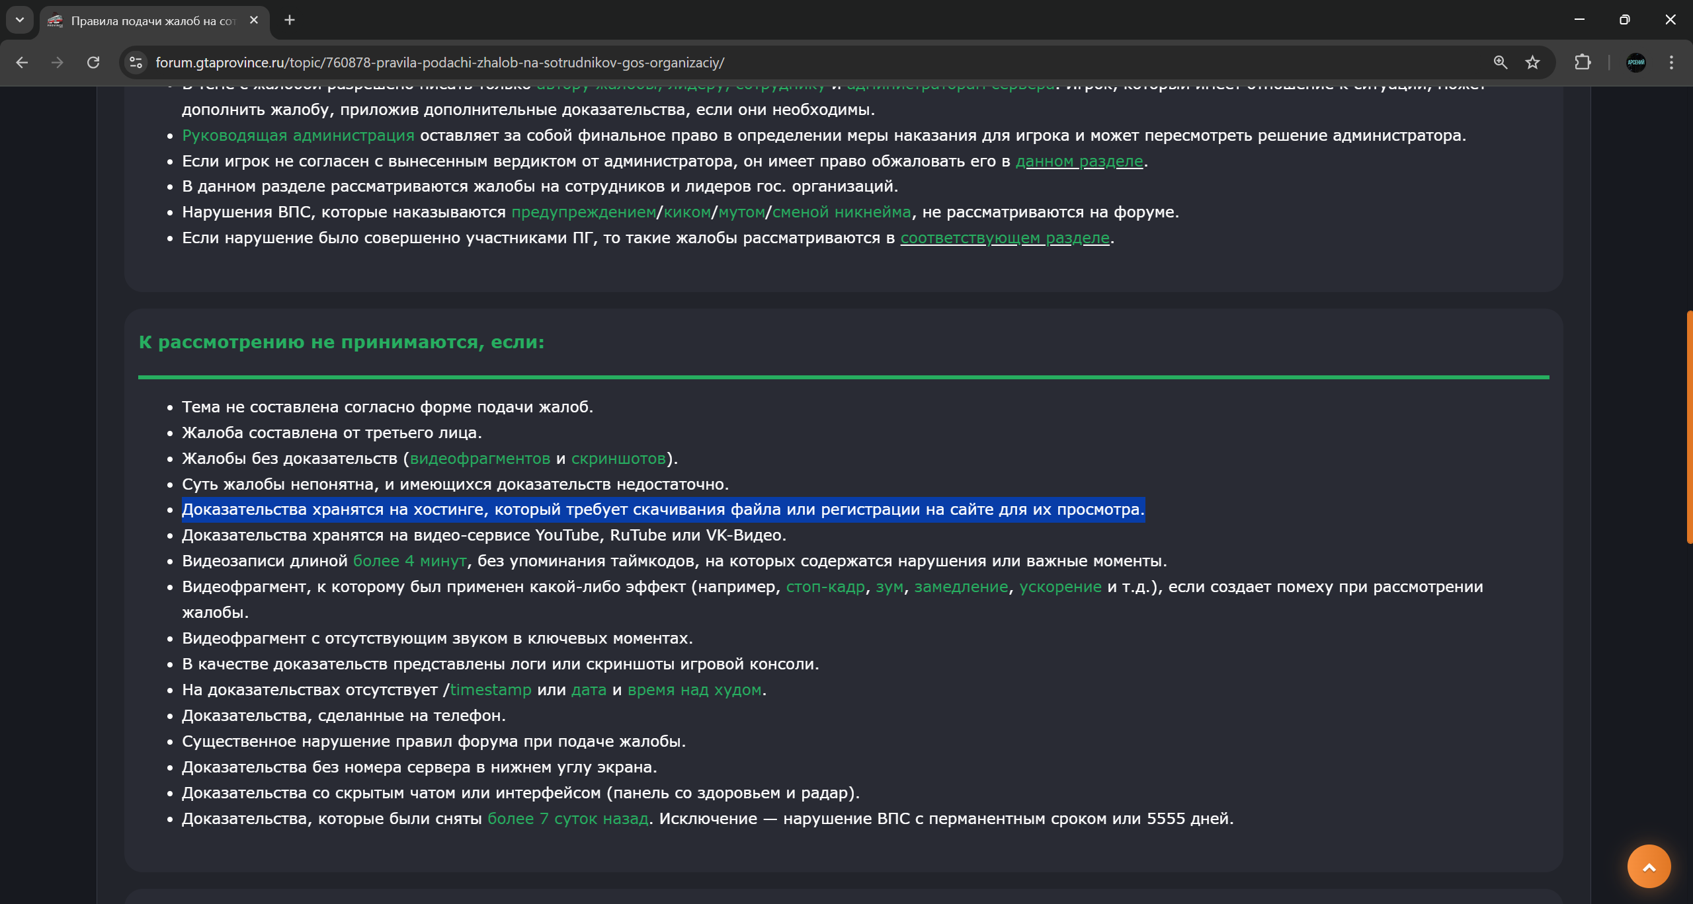The width and height of the screenshot is (1693, 904).
Task: Open the zoom magnifier in address bar
Action: tap(1501, 63)
